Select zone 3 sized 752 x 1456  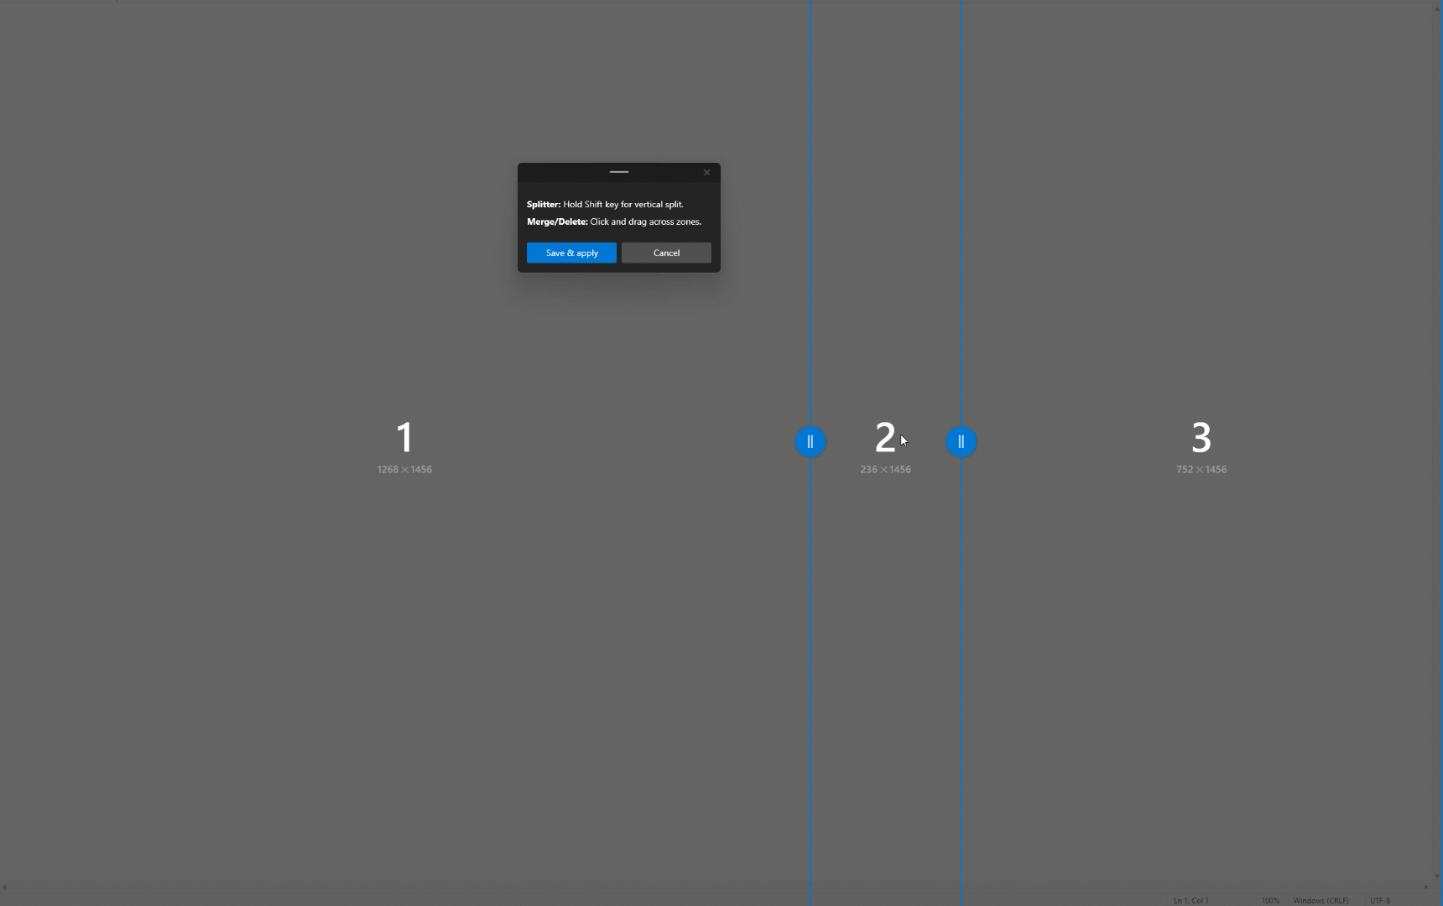1200,437
